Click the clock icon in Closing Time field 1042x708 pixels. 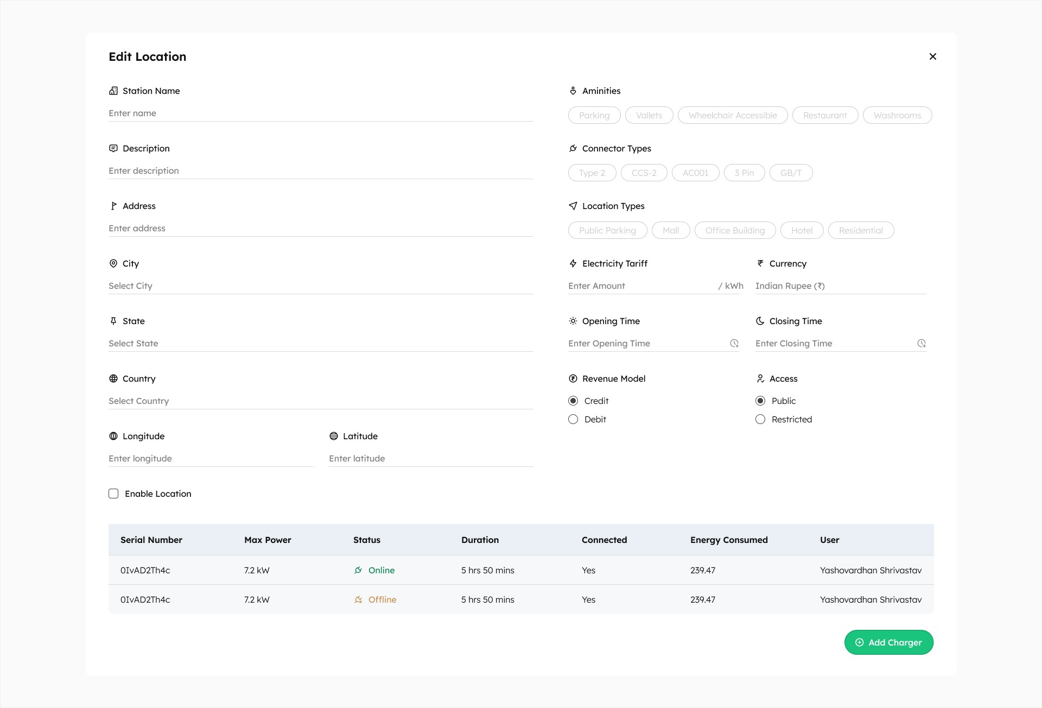tap(922, 343)
